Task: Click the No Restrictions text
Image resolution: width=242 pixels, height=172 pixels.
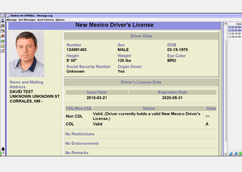Action: coord(80,134)
